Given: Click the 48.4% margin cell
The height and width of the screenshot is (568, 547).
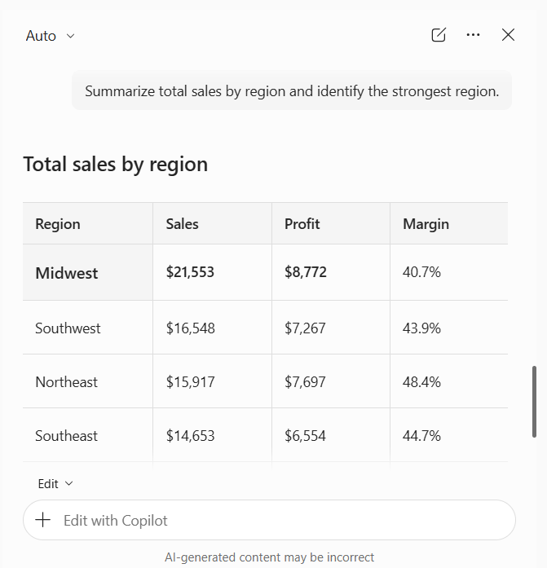Looking at the screenshot, I should click(449, 381).
